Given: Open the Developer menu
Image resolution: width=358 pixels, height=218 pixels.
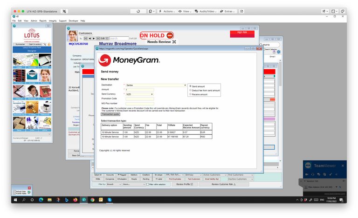Looking at the screenshot, I should point(73,21).
